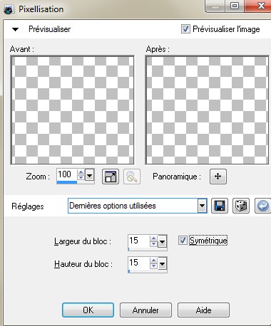Increase Largeur du bloc with up arrow
Image resolution: width=271 pixels, height=326 pixels.
pos(154,238)
